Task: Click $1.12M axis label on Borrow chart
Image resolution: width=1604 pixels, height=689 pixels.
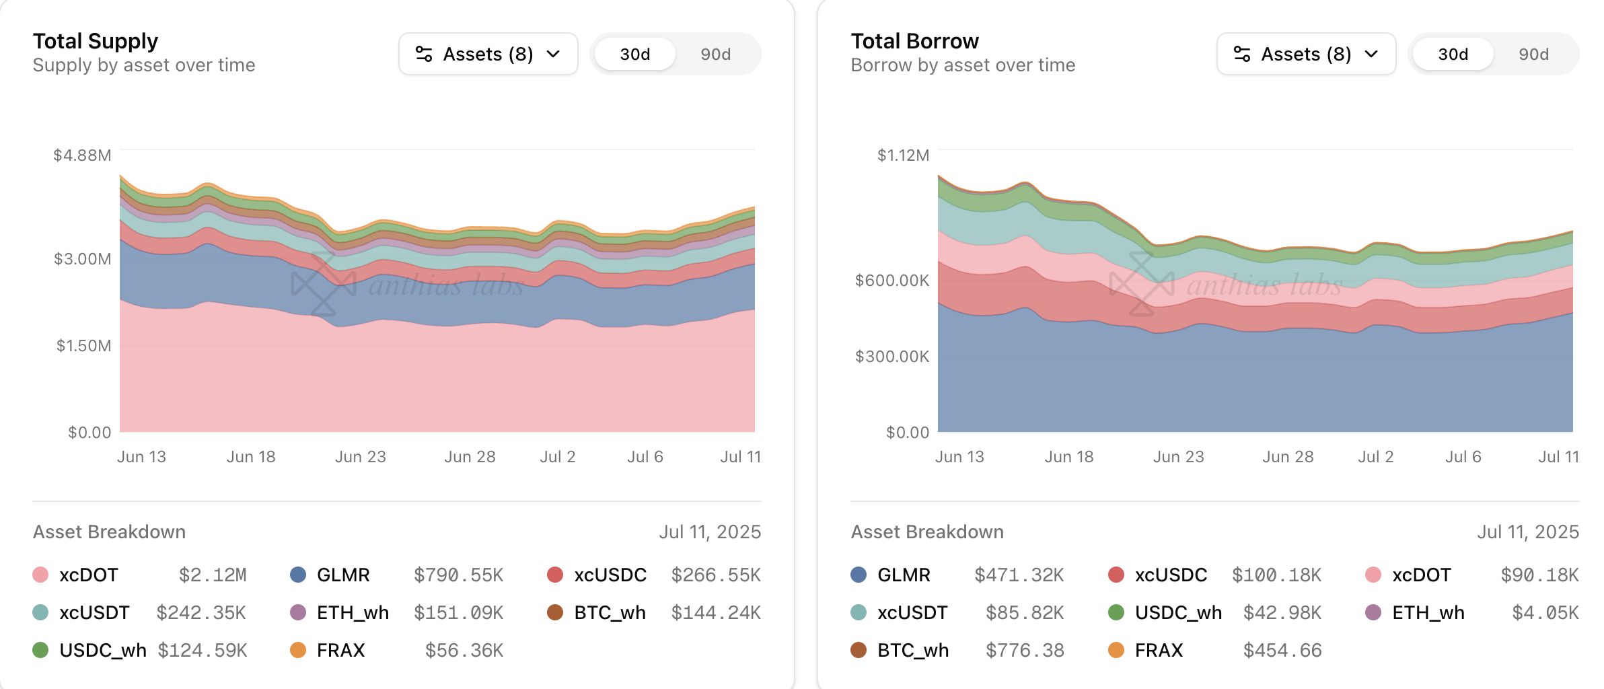Action: click(903, 155)
